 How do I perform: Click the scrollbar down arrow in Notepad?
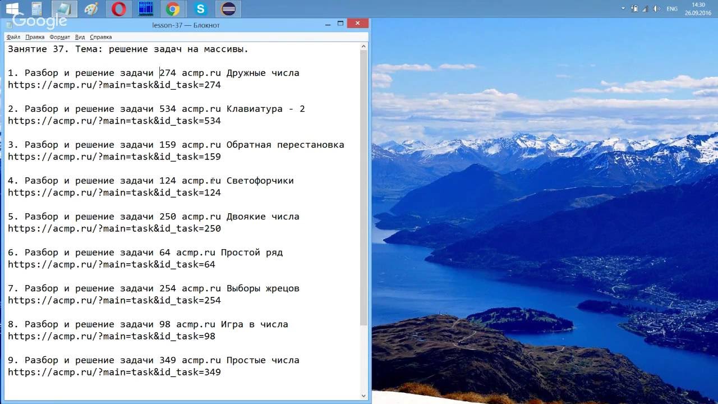(363, 396)
